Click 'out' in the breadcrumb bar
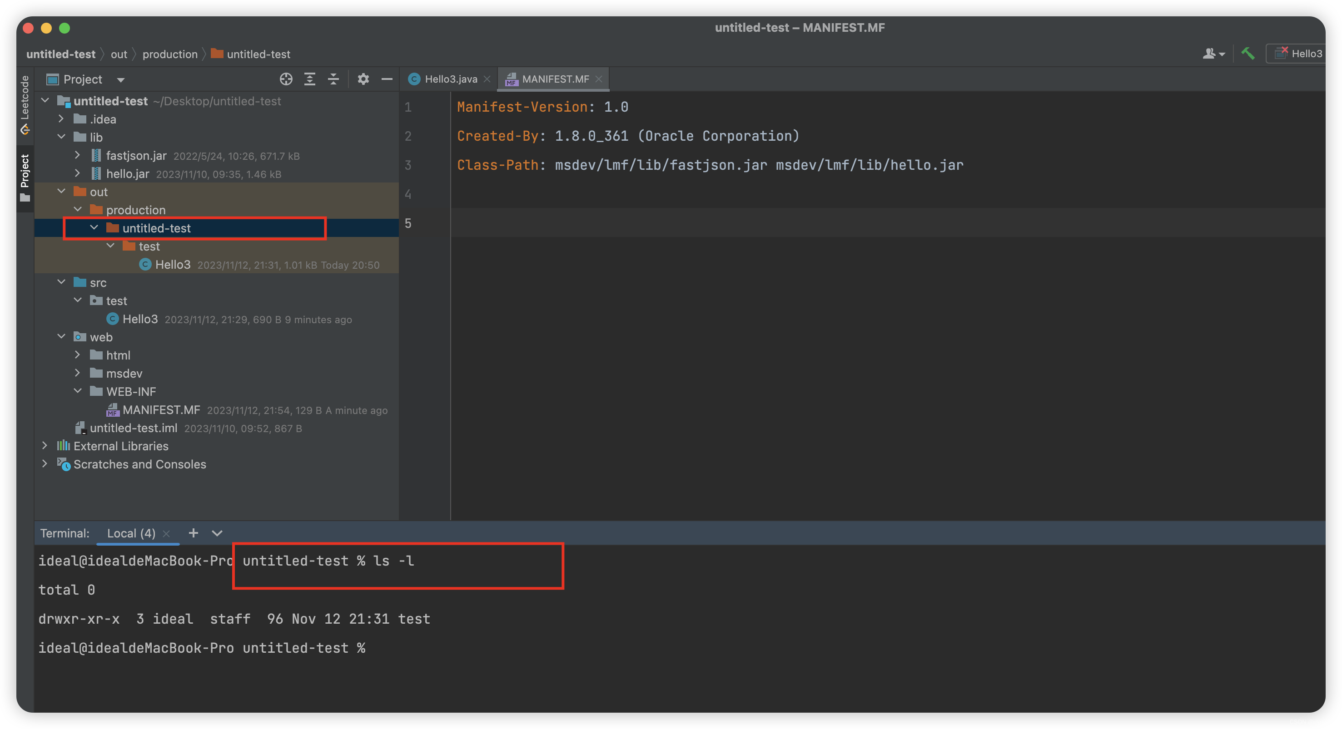Viewport: 1342px width, 729px height. [119, 54]
